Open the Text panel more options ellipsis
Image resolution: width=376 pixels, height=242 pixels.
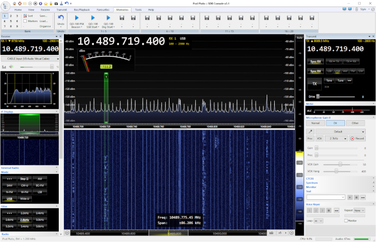[x=363, y=197]
